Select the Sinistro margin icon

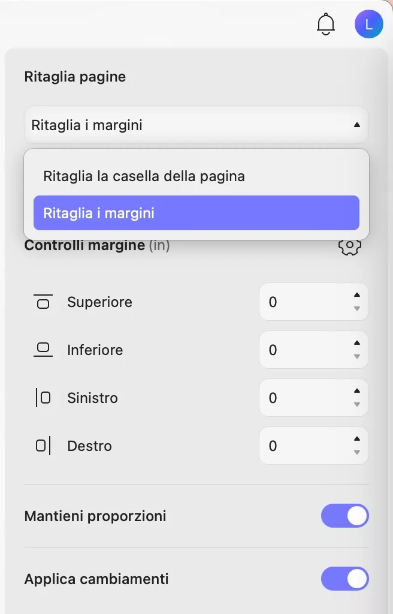coord(43,398)
